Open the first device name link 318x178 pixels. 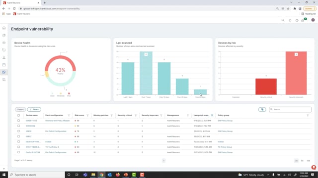pyautogui.click(x=31, y=121)
